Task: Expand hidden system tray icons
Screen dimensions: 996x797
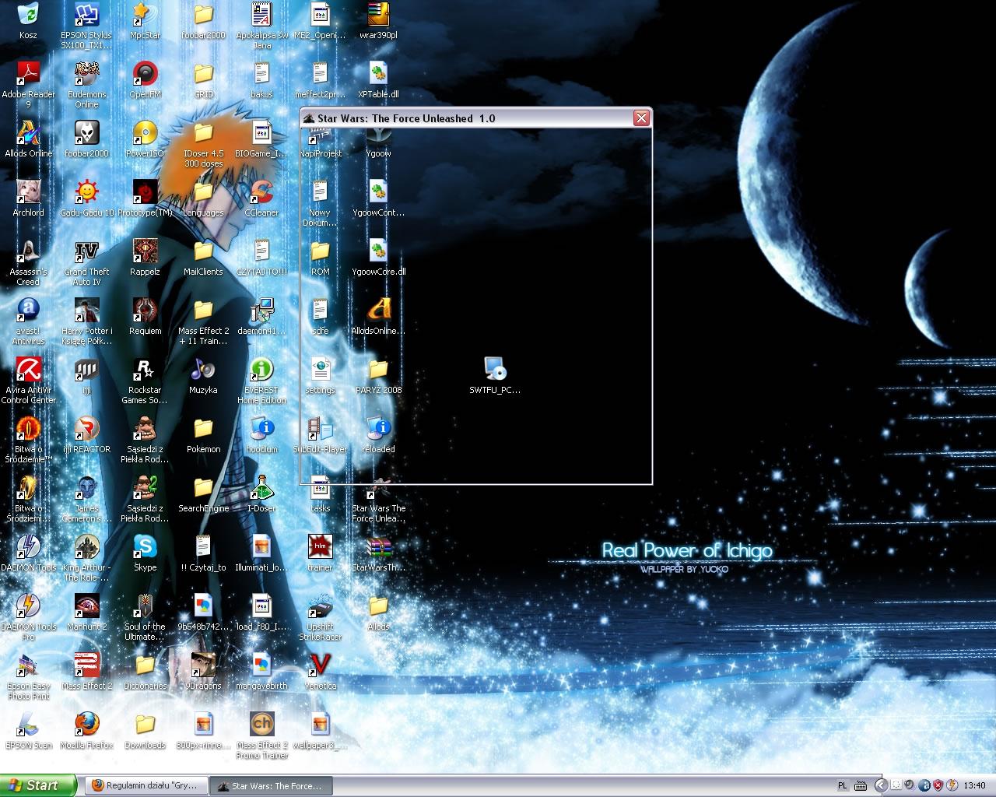Action: (880, 786)
